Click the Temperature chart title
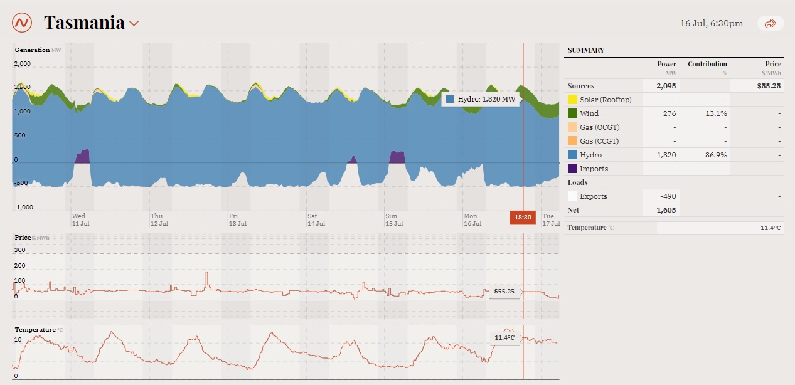 (35, 329)
